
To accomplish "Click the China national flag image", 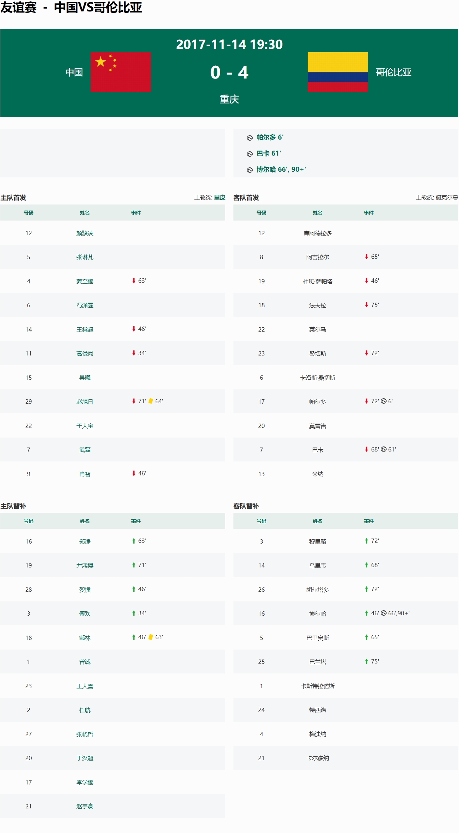I will coord(121,72).
